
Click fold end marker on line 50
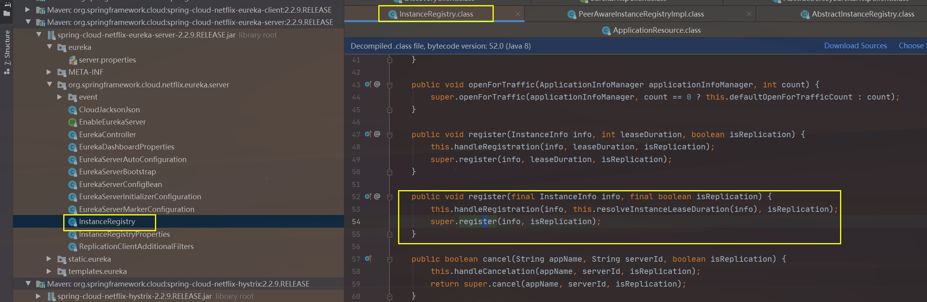(390, 172)
